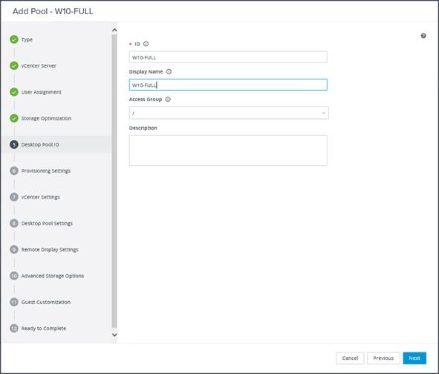This screenshot has width=439, height=374.
Task: Click the wizard steps scrollbar track
Action: [114, 181]
